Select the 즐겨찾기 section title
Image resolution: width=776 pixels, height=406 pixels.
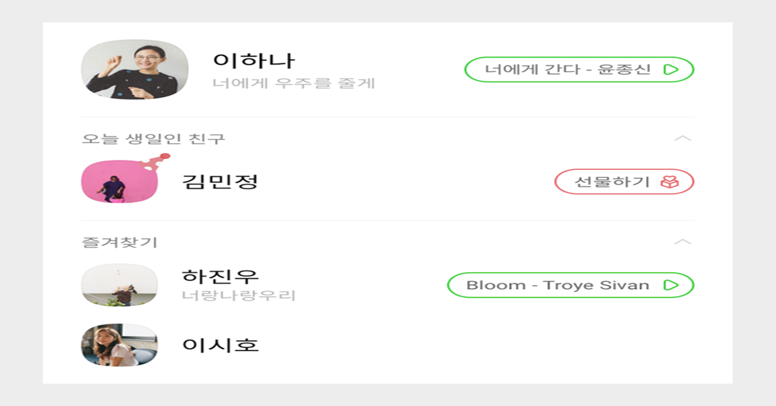pyautogui.click(x=120, y=242)
